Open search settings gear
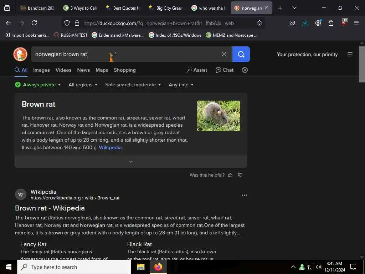Viewport: 365px width, 274px height. 245,70
